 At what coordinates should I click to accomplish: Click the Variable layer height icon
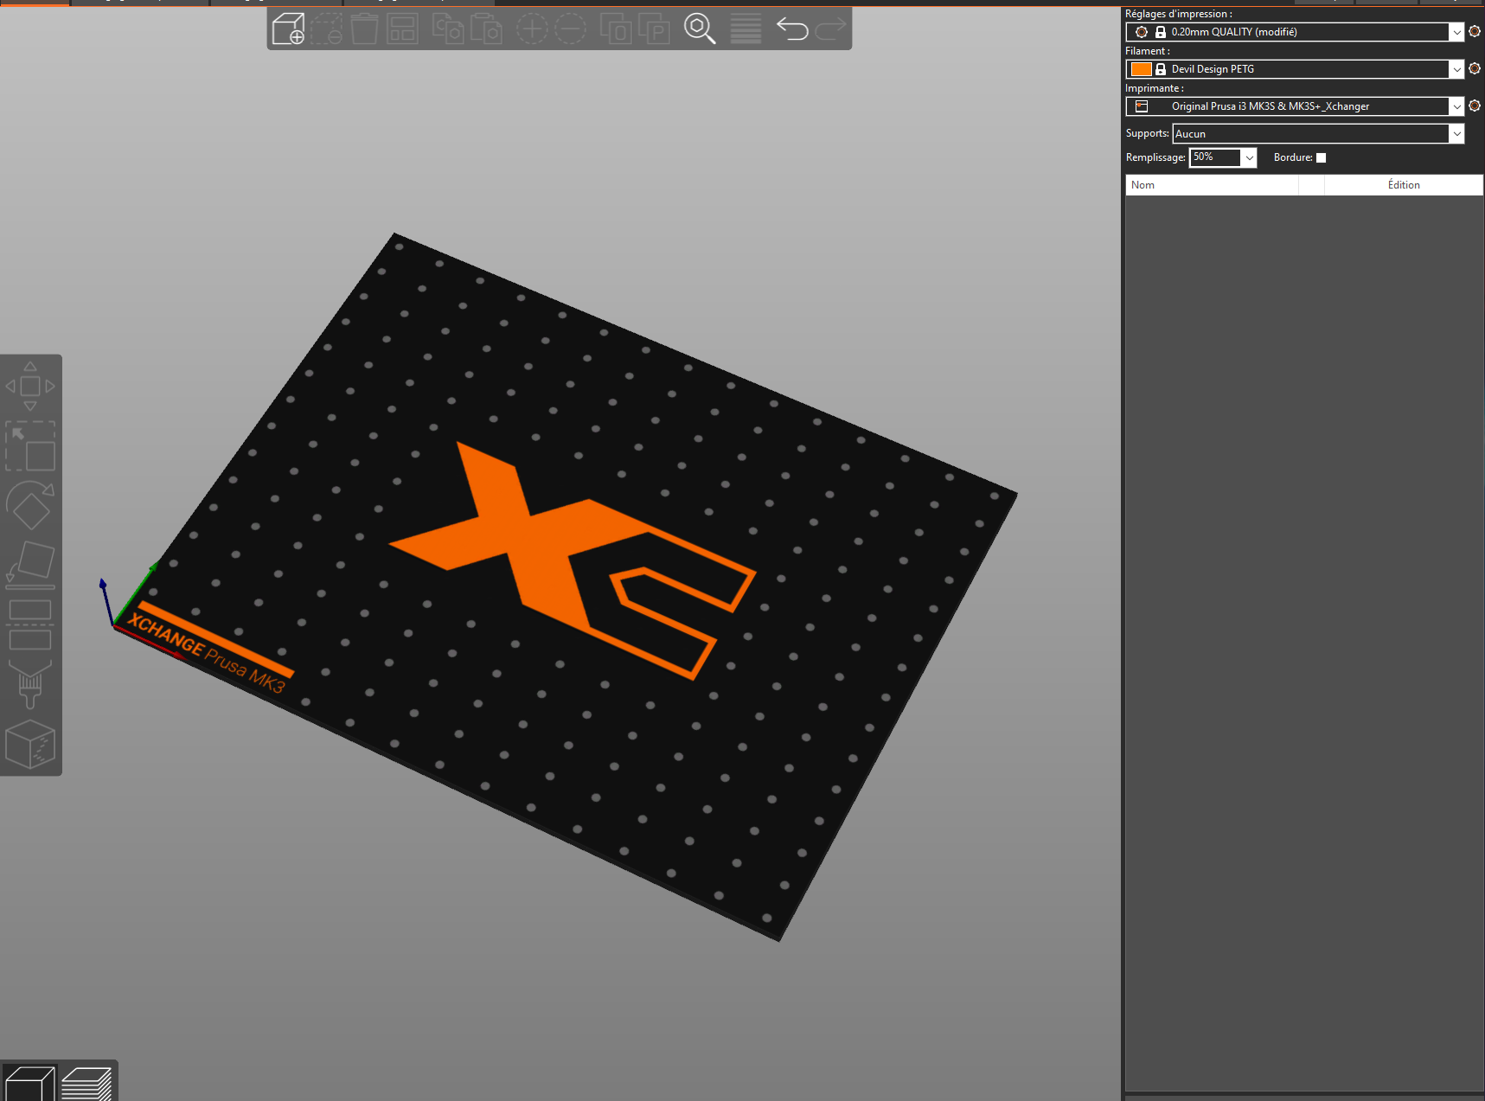click(x=745, y=29)
